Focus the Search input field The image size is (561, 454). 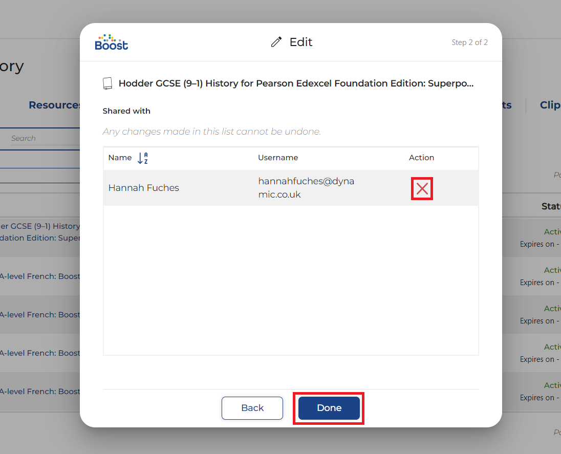[44, 138]
